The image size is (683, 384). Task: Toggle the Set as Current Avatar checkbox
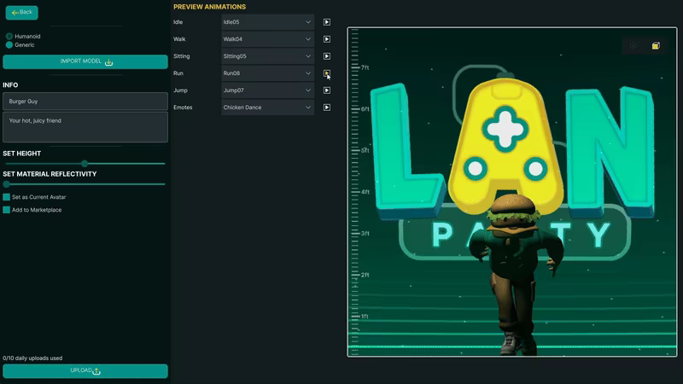pyautogui.click(x=7, y=197)
